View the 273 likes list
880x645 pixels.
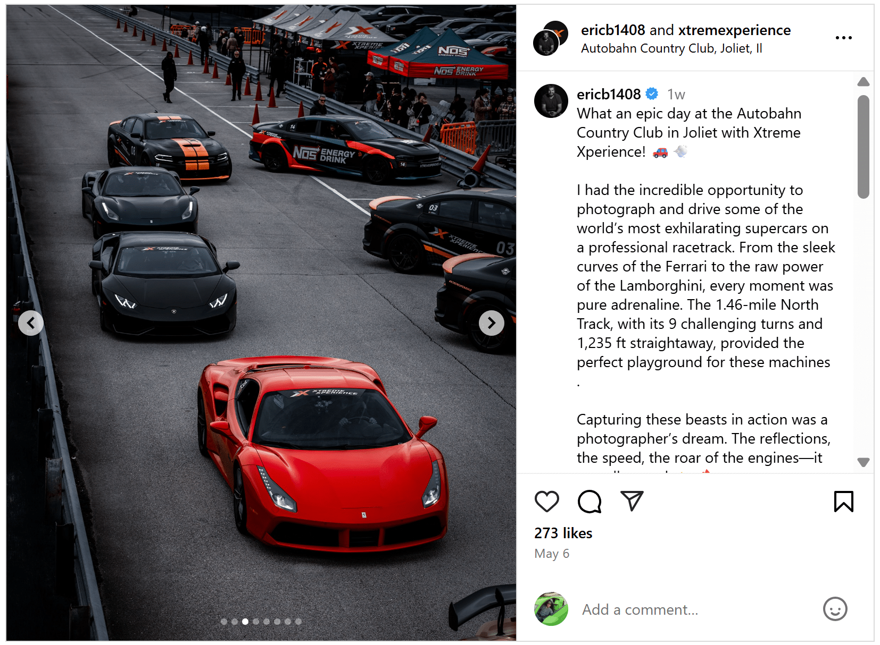(x=563, y=533)
